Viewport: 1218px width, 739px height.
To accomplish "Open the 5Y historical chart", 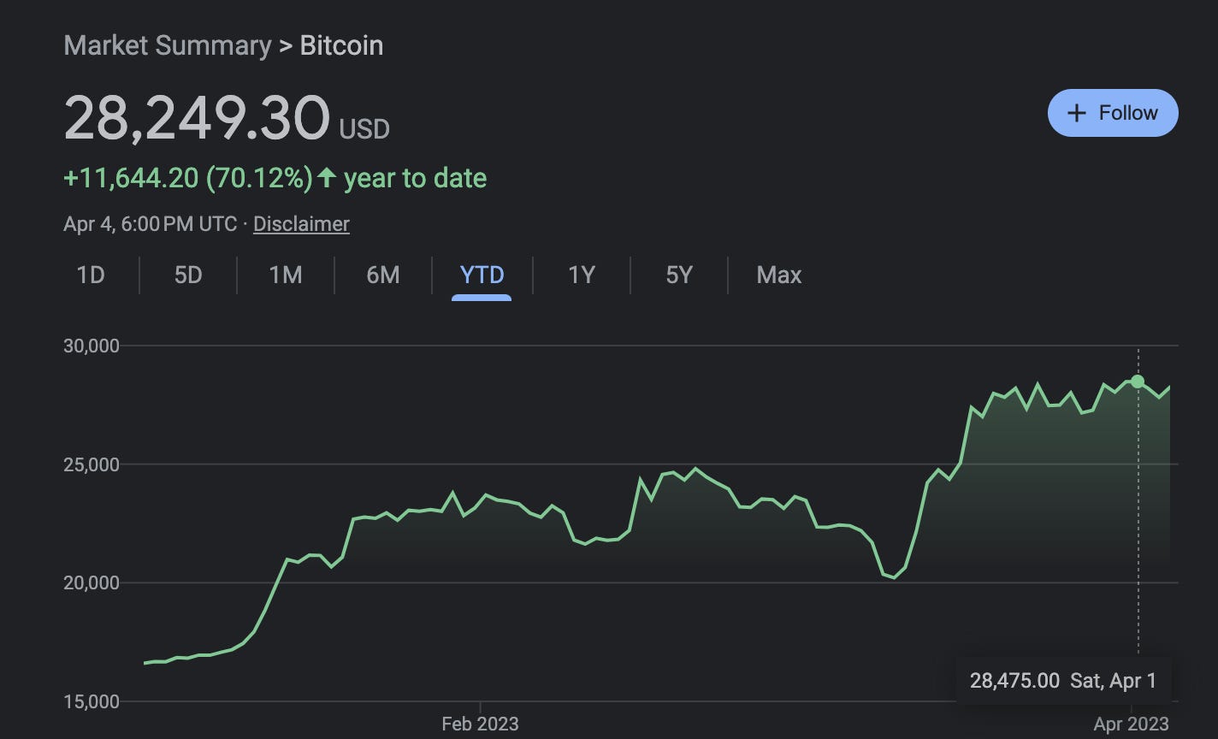I will [677, 275].
